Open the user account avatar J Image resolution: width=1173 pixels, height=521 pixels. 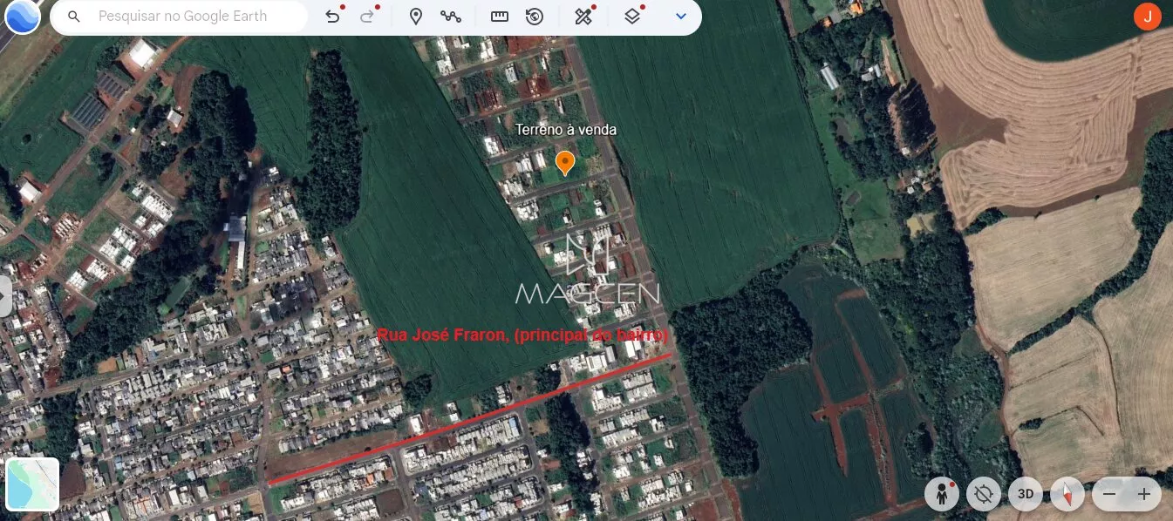pyautogui.click(x=1147, y=17)
